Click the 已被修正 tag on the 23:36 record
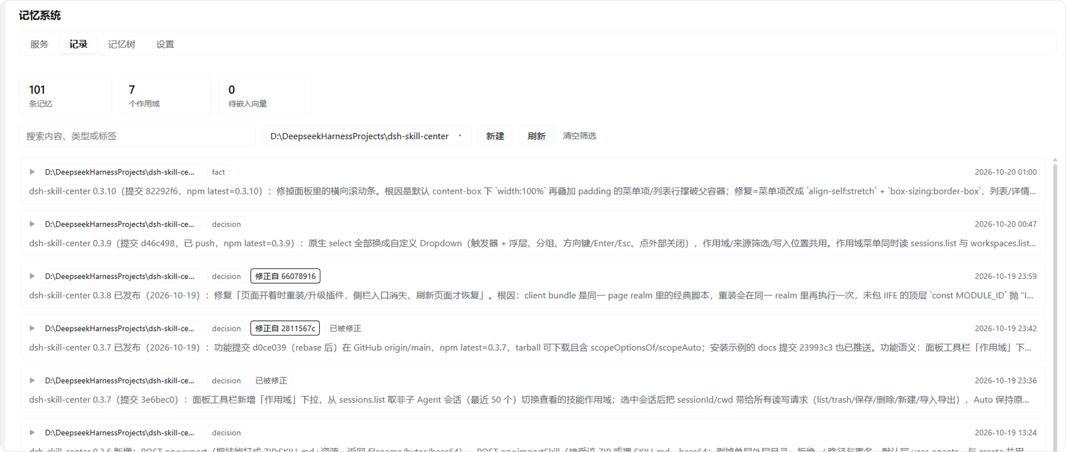The height and width of the screenshot is (452, 1066). coord(271,381)
